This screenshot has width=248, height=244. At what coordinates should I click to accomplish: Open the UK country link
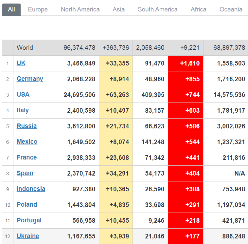click(x=21, y=63)
